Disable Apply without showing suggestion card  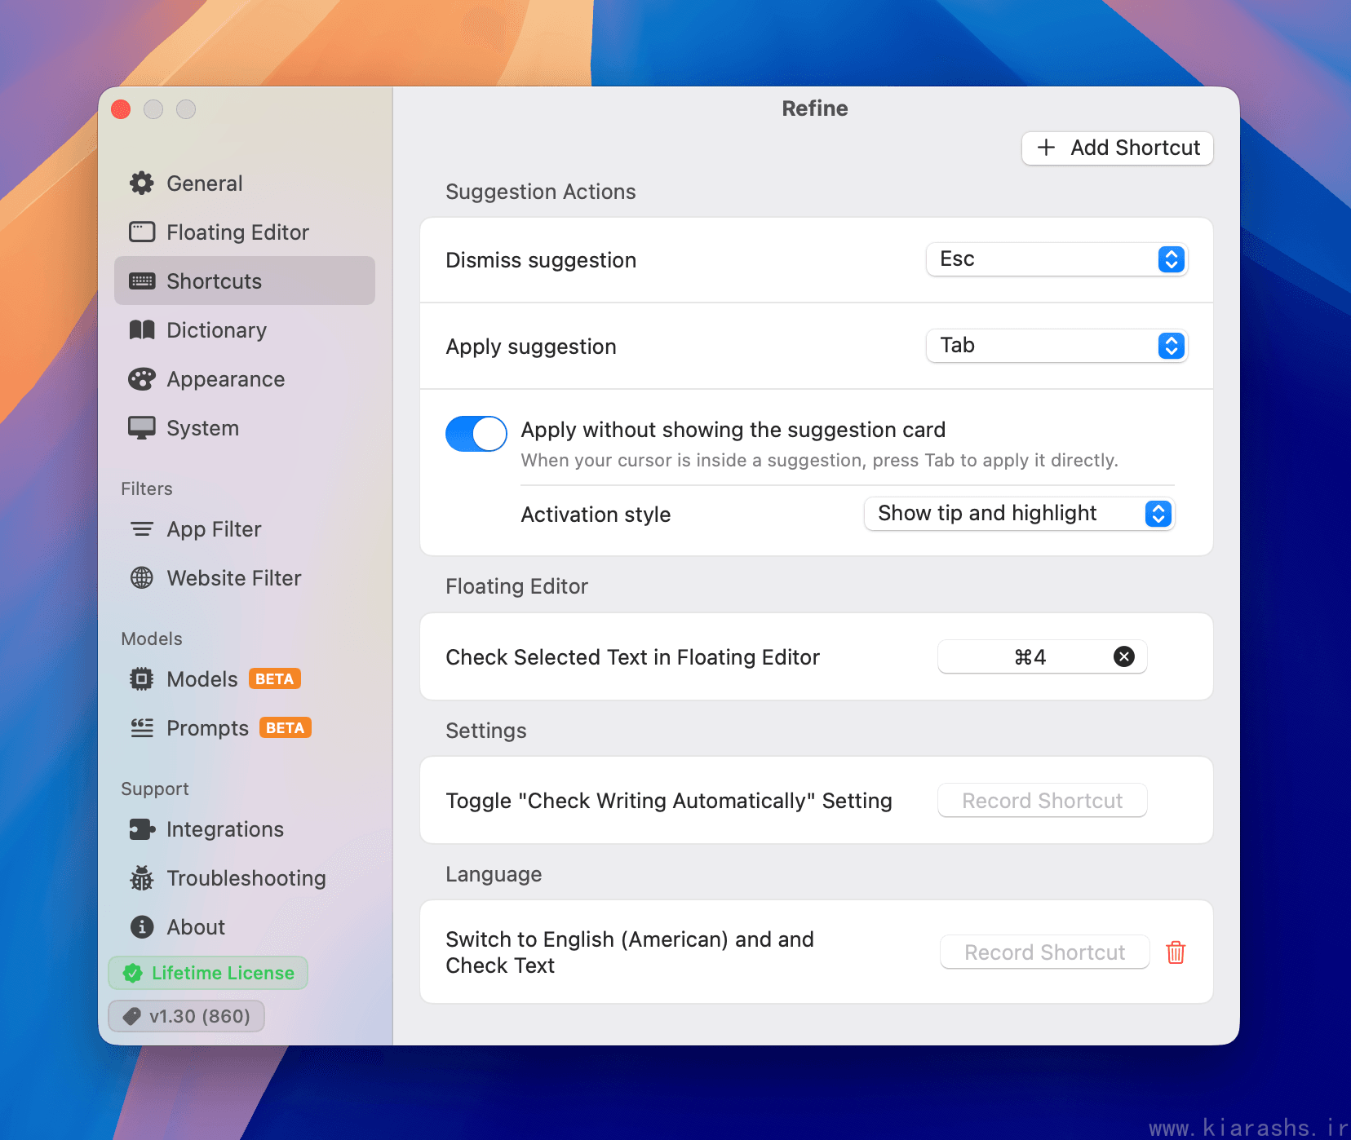(x=476, y=434)
